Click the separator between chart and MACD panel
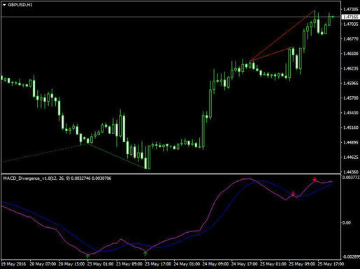The width and height of the screenshot is (360, 269). 171,174
